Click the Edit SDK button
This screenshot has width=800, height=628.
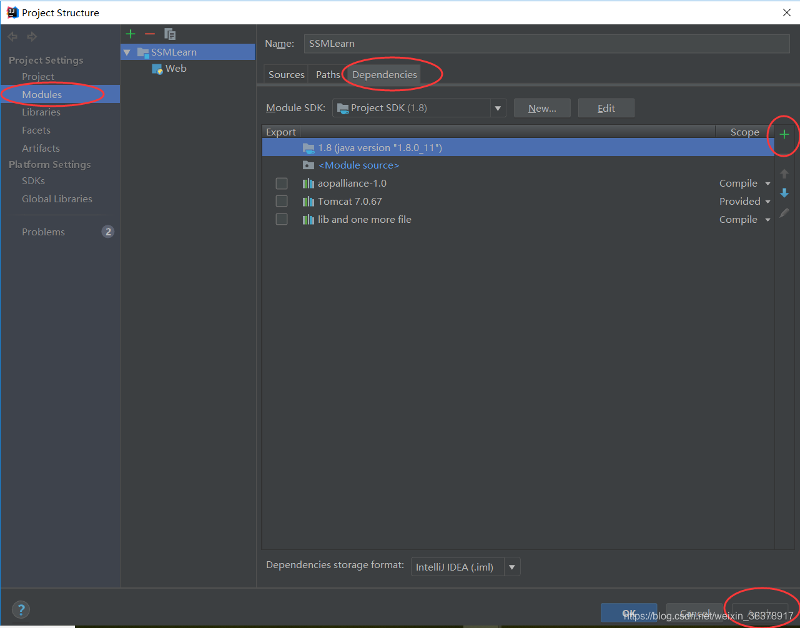coord(606,108)
